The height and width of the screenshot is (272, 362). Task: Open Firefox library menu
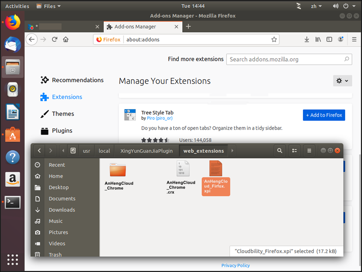pos(318,39)
